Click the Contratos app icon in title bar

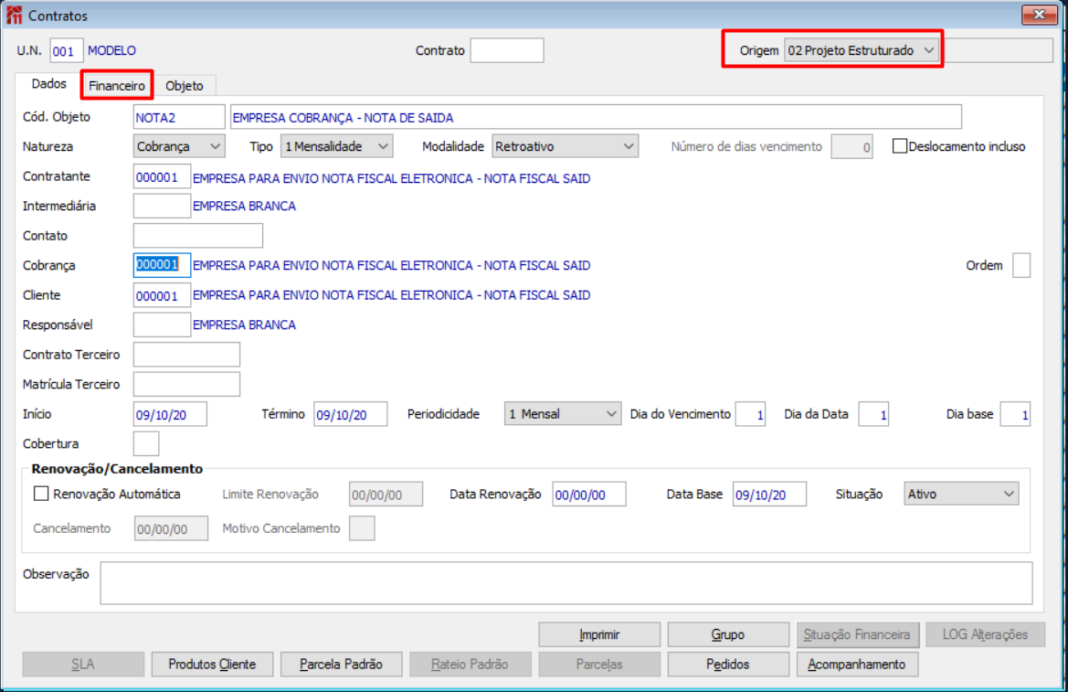pyautogui.click(x=14, y=15)
